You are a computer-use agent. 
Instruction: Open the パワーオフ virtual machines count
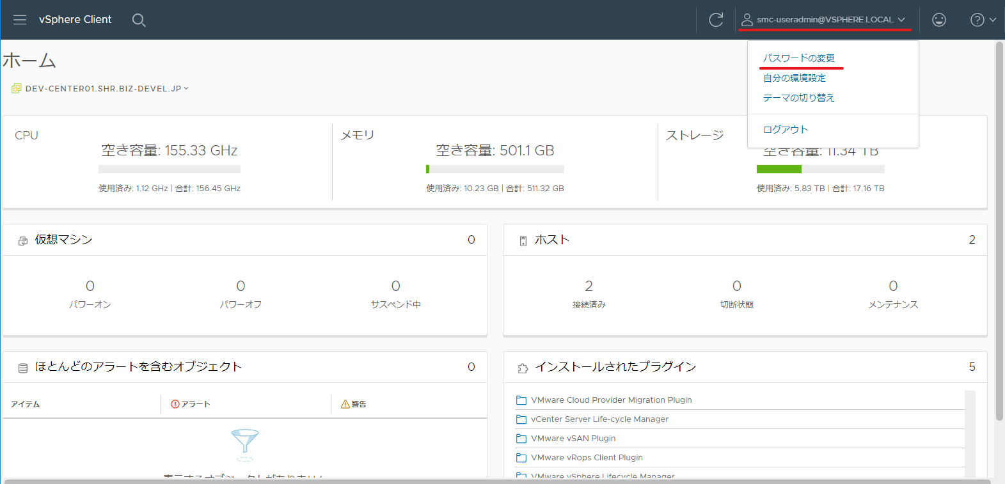241,286
